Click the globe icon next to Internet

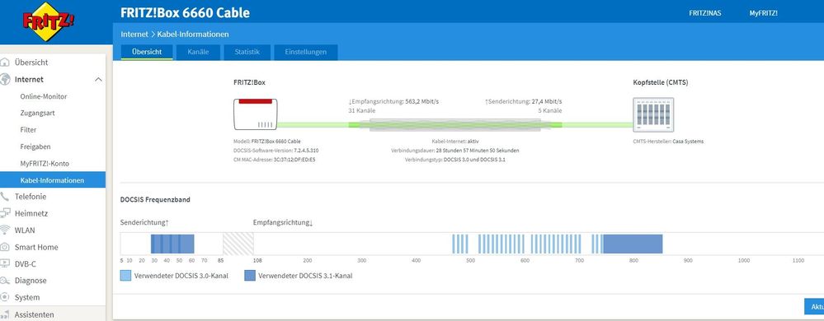coord(5,79)
